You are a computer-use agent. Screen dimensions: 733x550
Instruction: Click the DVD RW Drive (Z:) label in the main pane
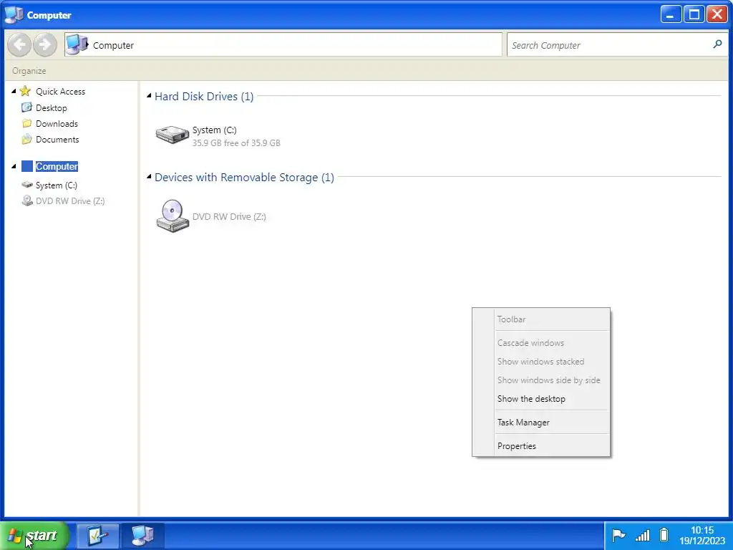(x=229, y=216)
